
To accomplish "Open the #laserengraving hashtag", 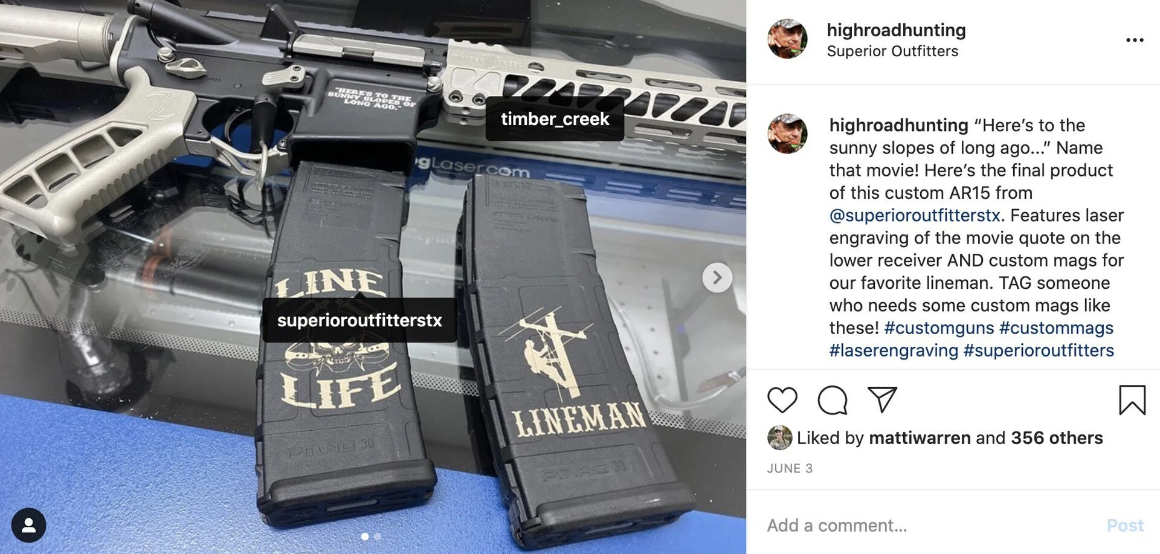I will (x=894, y=350).
